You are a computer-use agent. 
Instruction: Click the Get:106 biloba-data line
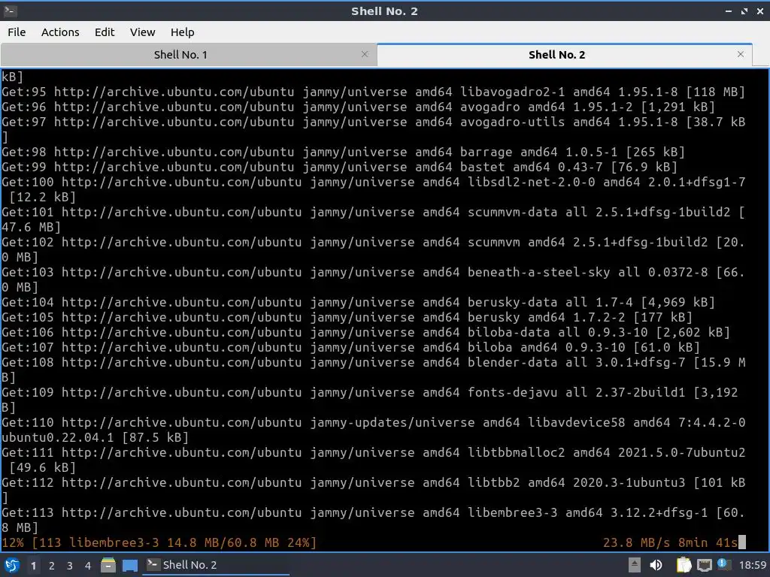[365, 332]
